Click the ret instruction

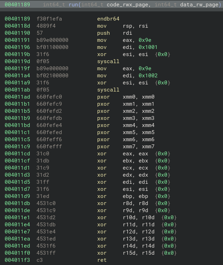(x=101, y=260)
